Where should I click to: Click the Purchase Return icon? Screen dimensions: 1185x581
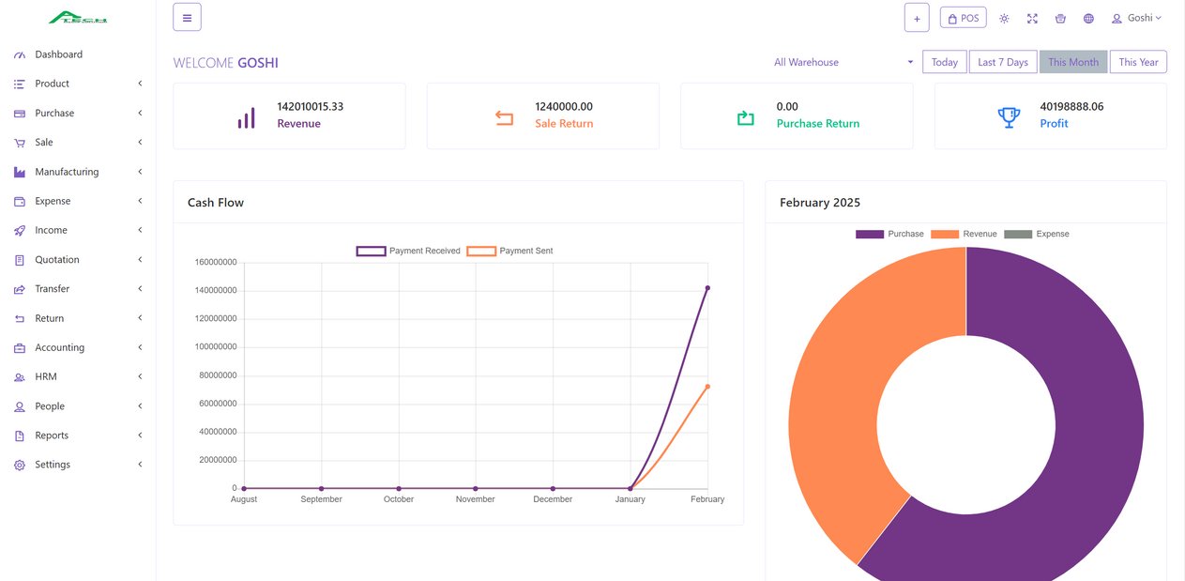coord(746,117)
